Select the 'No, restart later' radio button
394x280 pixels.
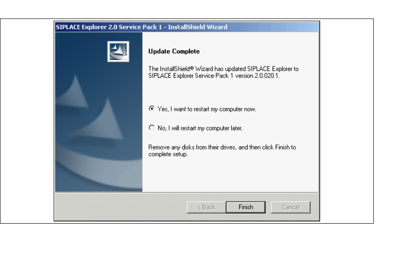point(152,128)
